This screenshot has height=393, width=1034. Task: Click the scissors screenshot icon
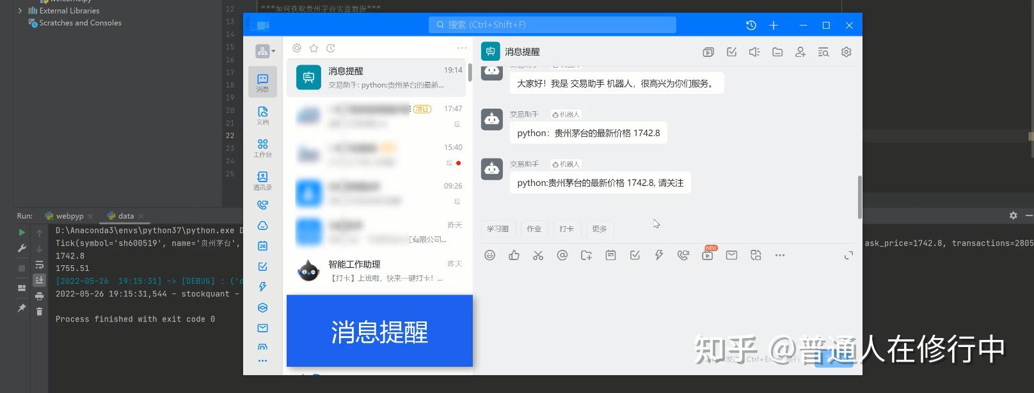tap(538, 255)
